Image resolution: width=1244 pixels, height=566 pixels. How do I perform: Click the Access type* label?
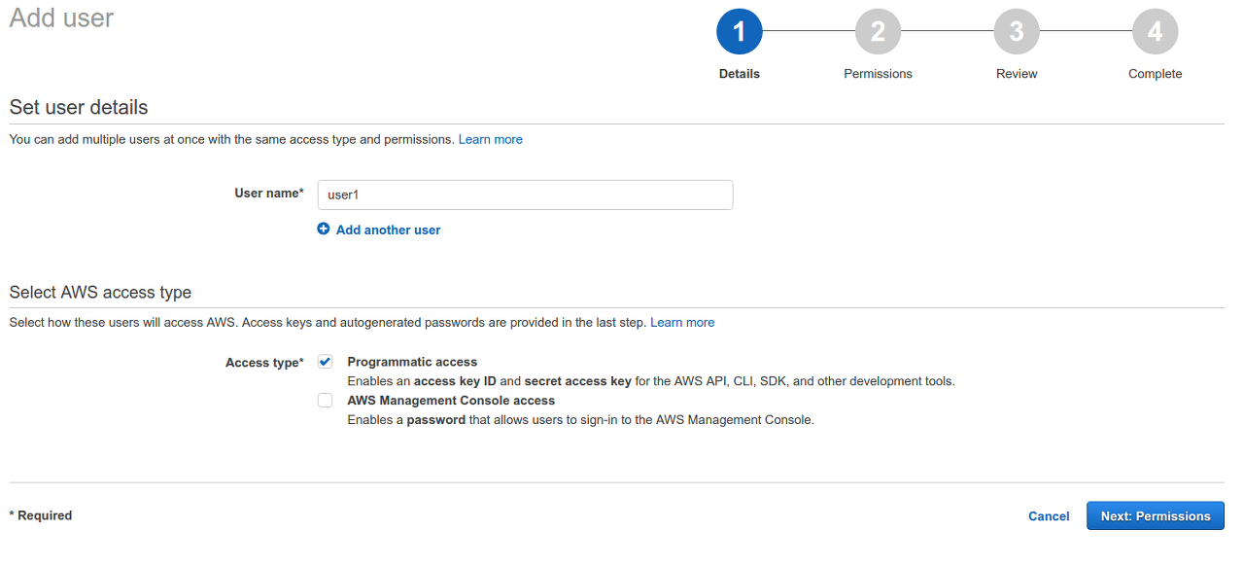[x=264, y=363]
